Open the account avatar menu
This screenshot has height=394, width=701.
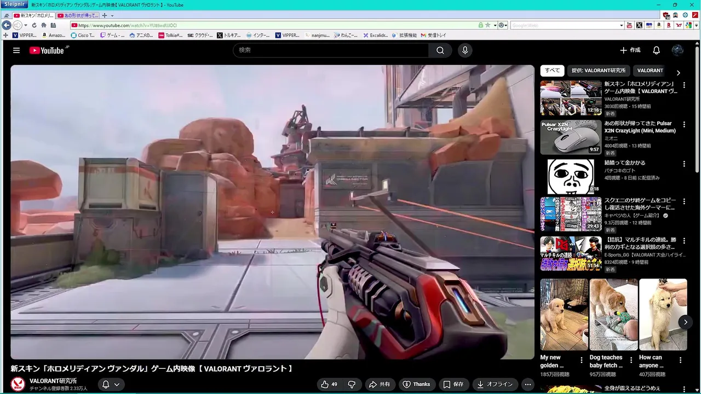[677, 50]
